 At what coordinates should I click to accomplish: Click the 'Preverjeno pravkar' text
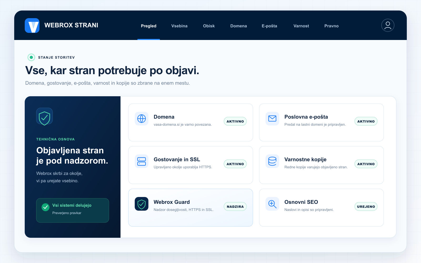coord(67,213)
